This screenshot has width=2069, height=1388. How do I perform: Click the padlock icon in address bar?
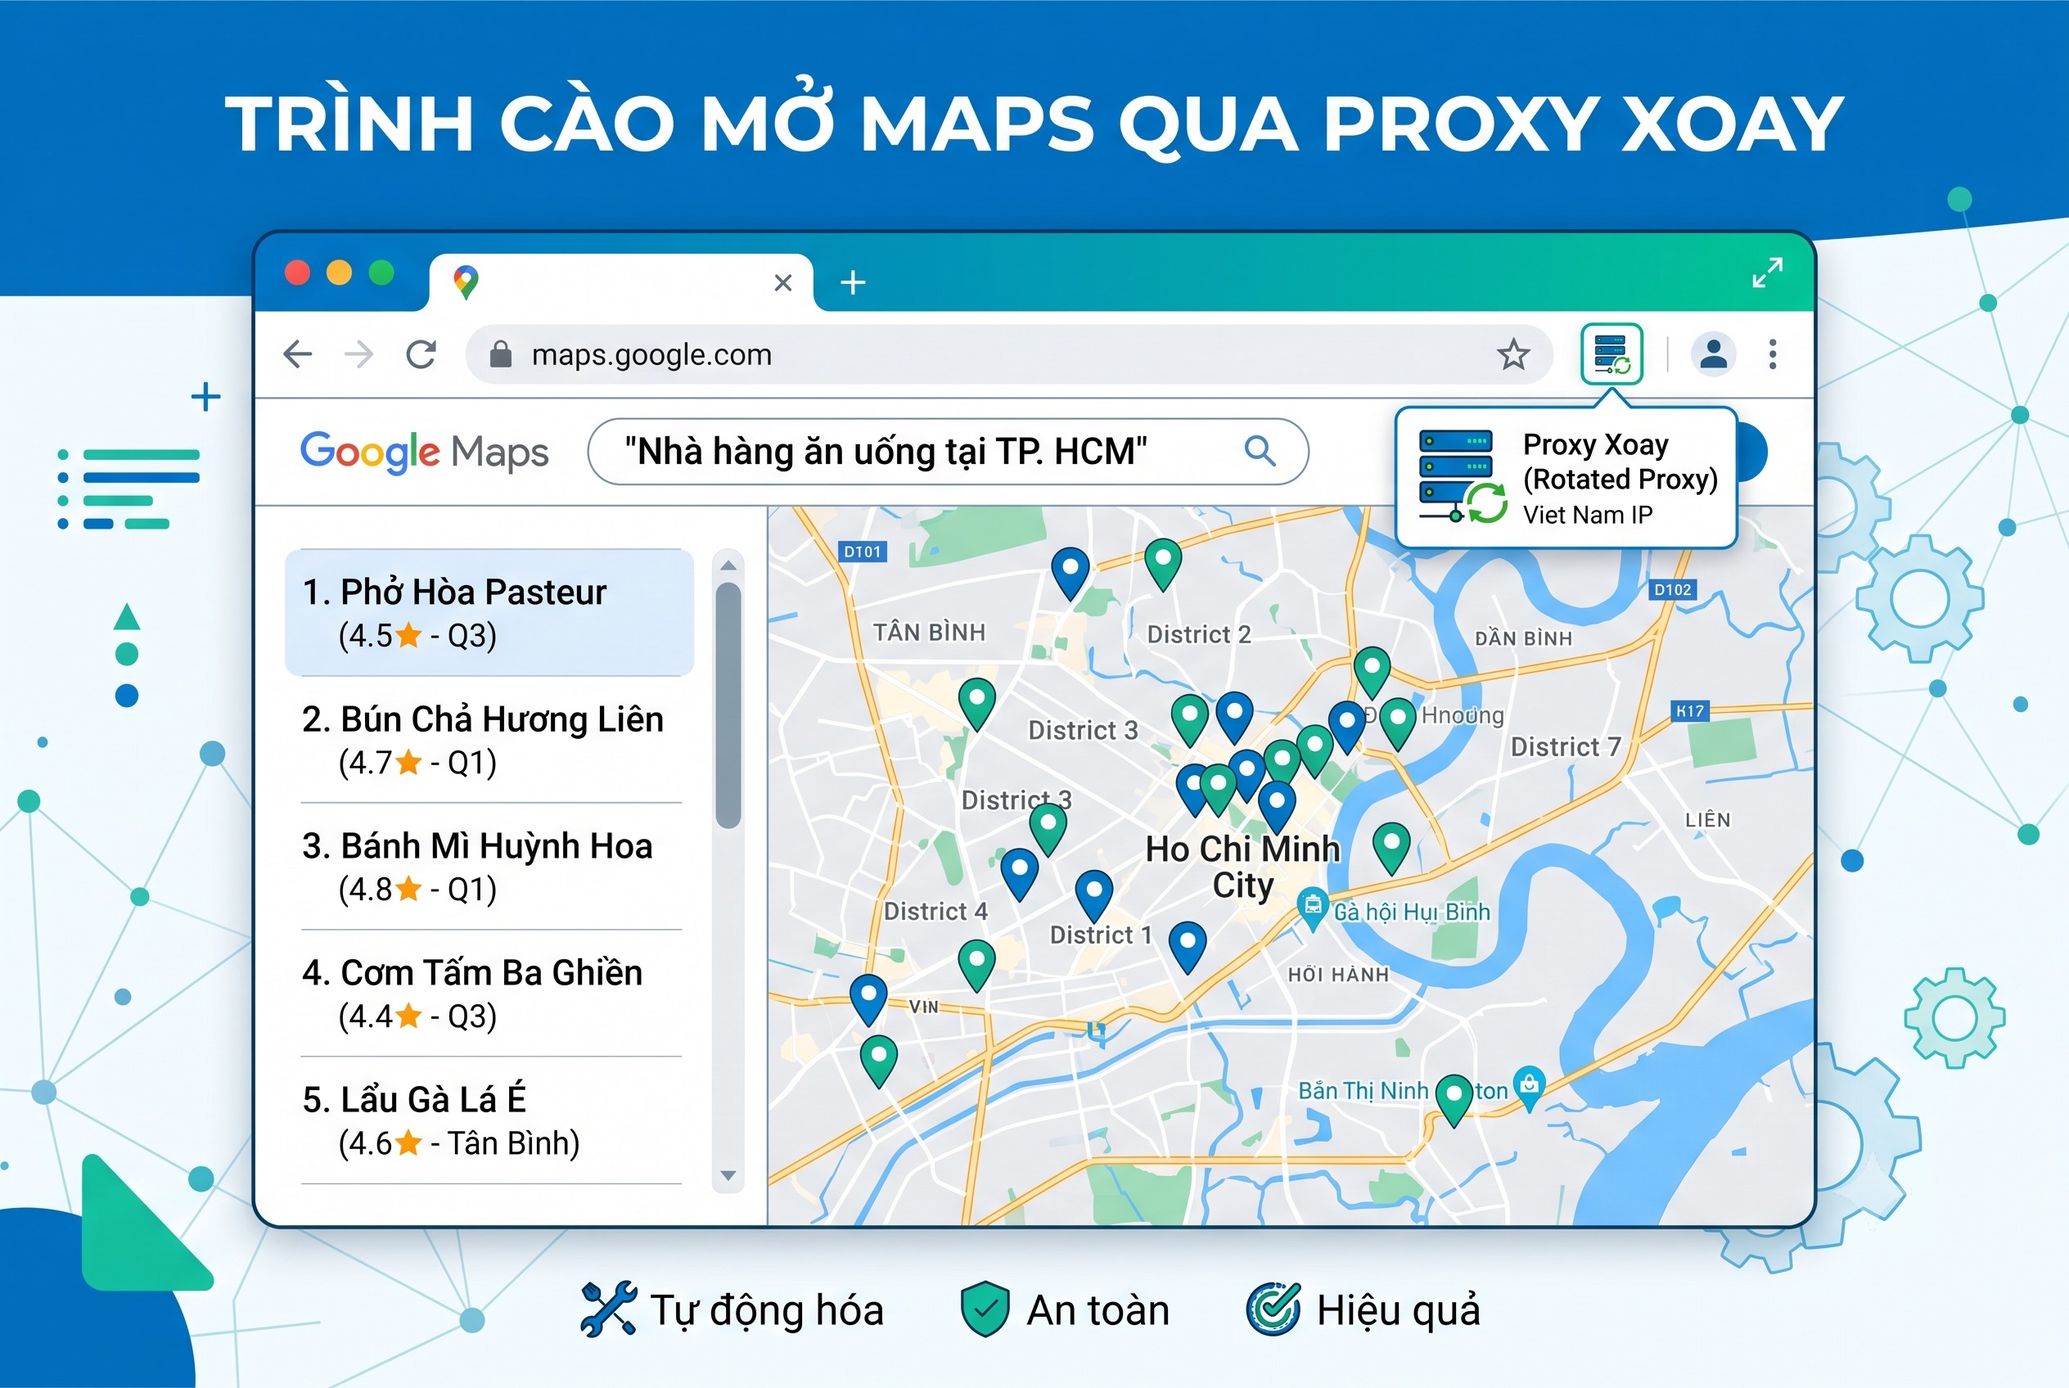pyautogui.click(x=500, y=354)
